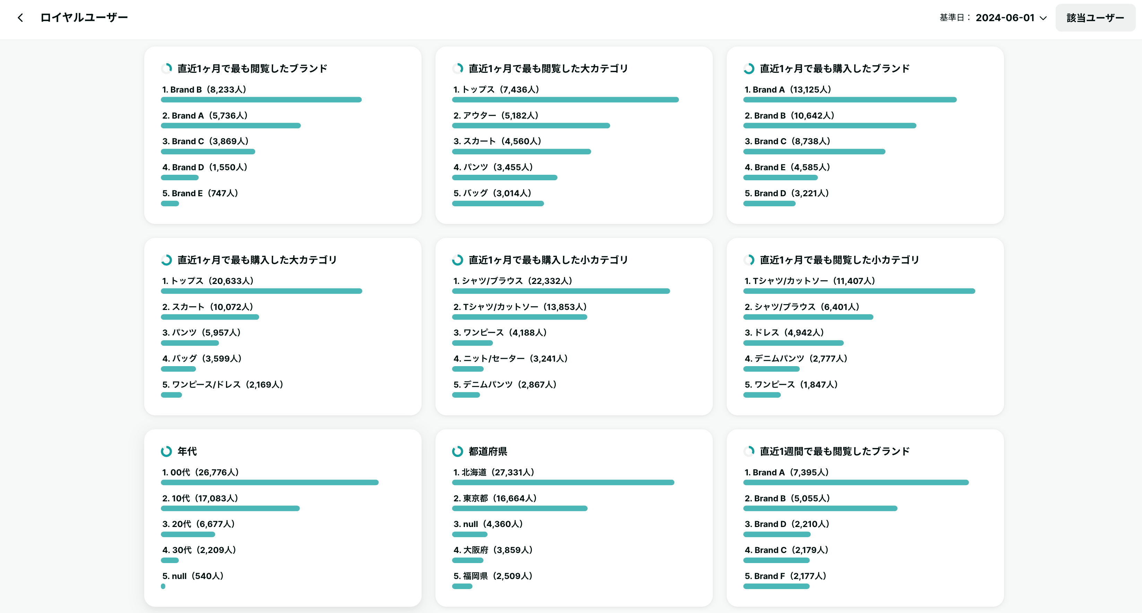Screen dimensions: 1142x613
Task: Click the 直近1ヶ月で最も閲覧した小カテゴリ card title
Action: [x=840, y=260]
